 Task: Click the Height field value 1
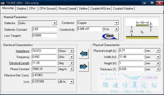click(131, 63)
